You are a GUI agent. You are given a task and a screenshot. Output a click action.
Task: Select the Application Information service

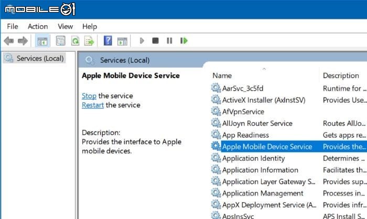point(289,170)
